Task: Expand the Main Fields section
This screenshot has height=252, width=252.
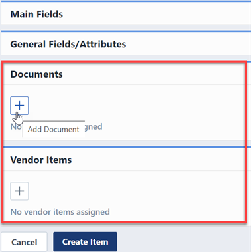Action: (x=126, y=14)
